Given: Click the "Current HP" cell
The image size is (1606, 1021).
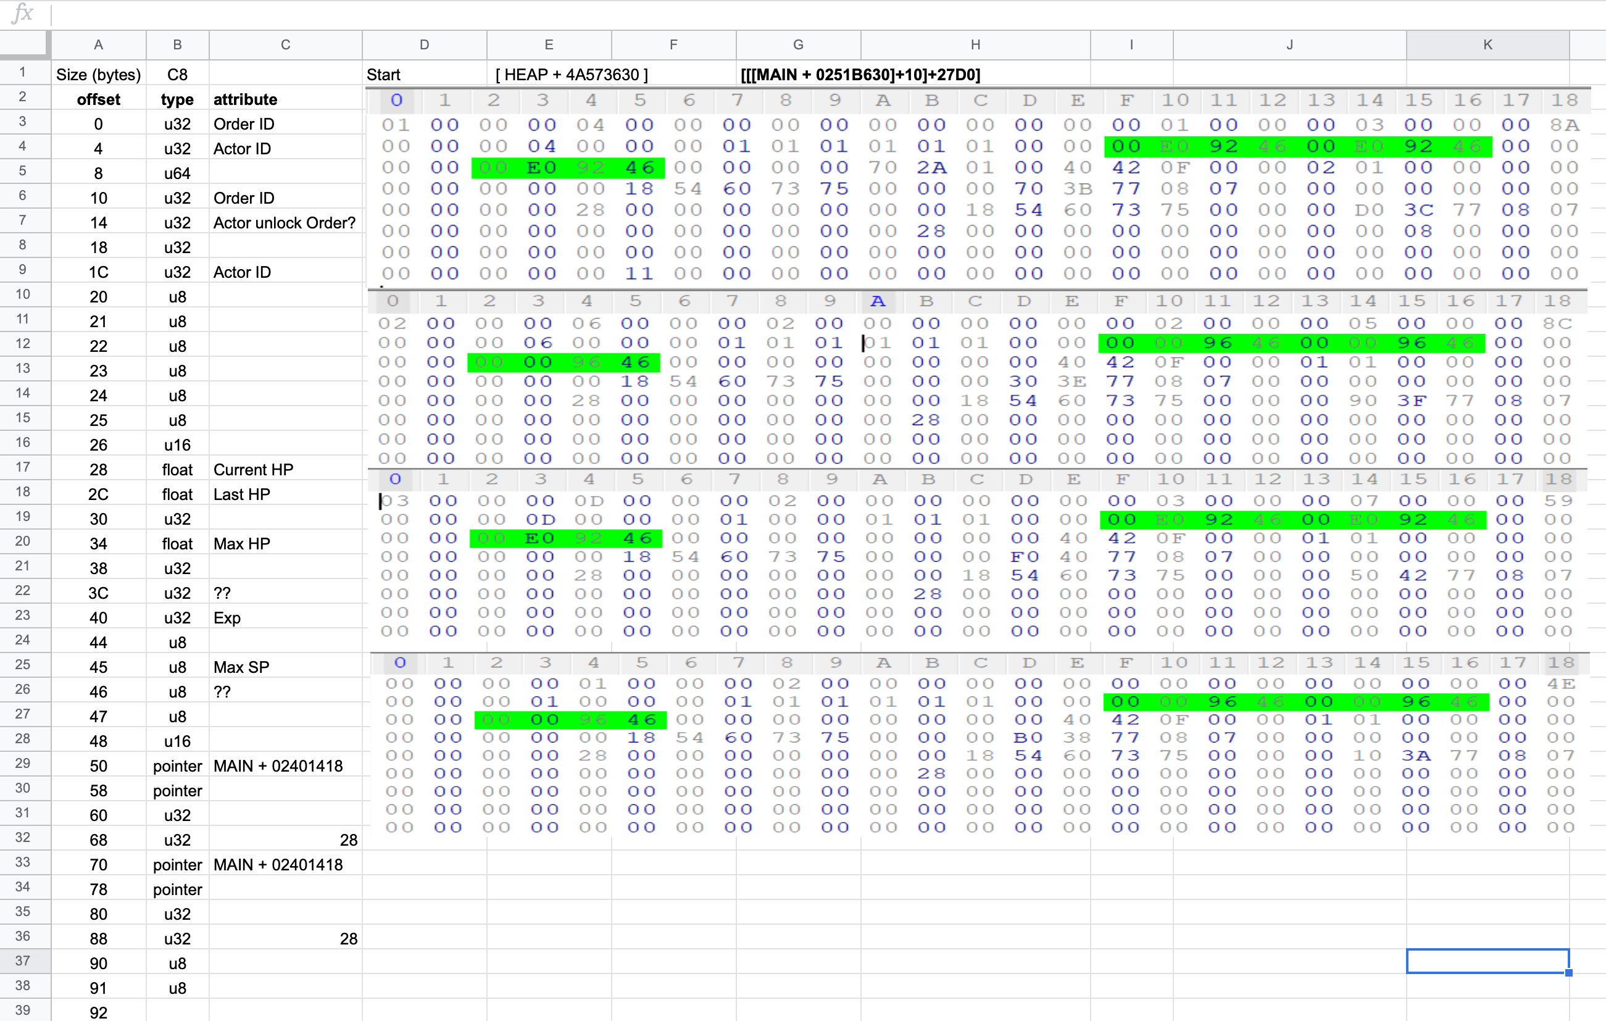Looking at the screenshot, I should pos(285,469).
